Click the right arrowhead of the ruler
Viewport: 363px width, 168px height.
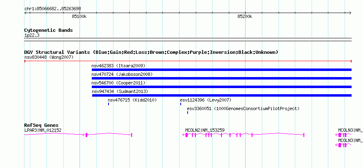pos(350,13)
